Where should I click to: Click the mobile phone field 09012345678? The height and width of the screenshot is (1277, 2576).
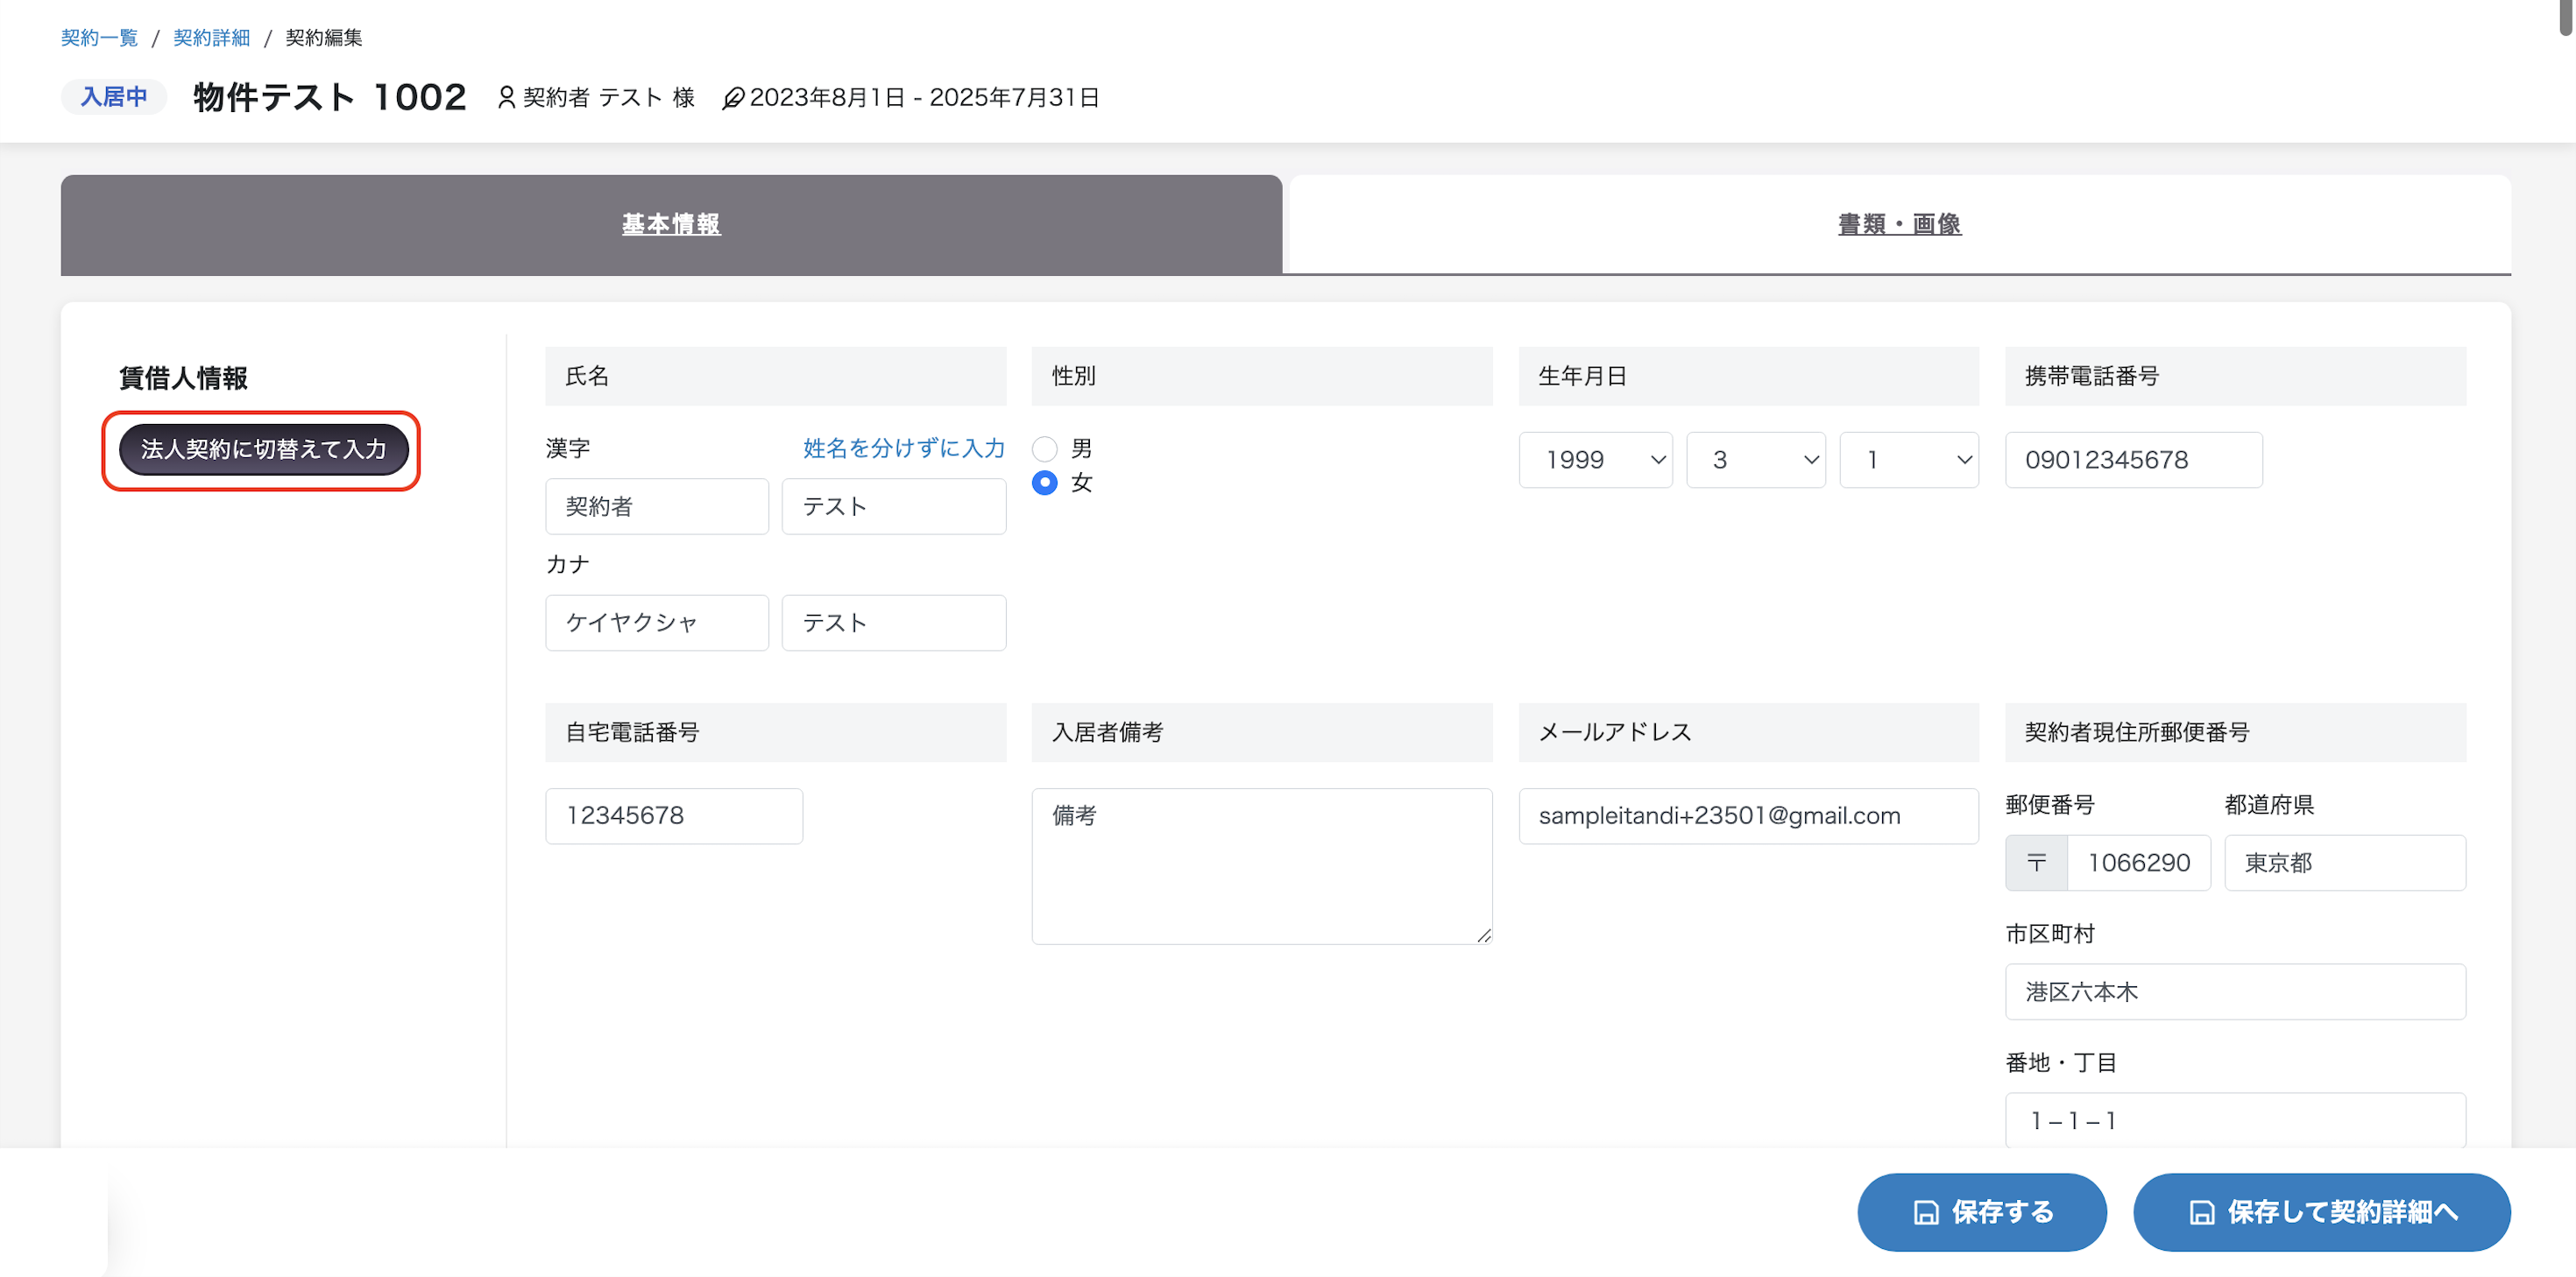tap(2134, 460)
